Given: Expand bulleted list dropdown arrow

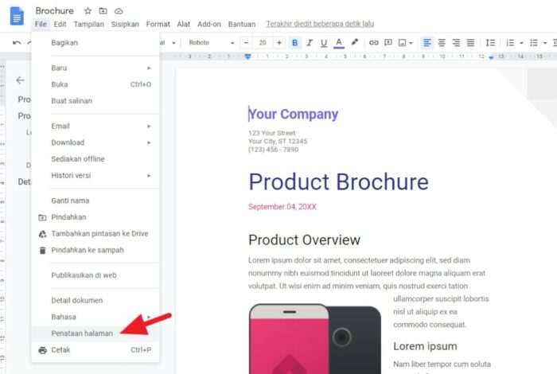Looking at the screenshot, I should (x=545, y=43).
